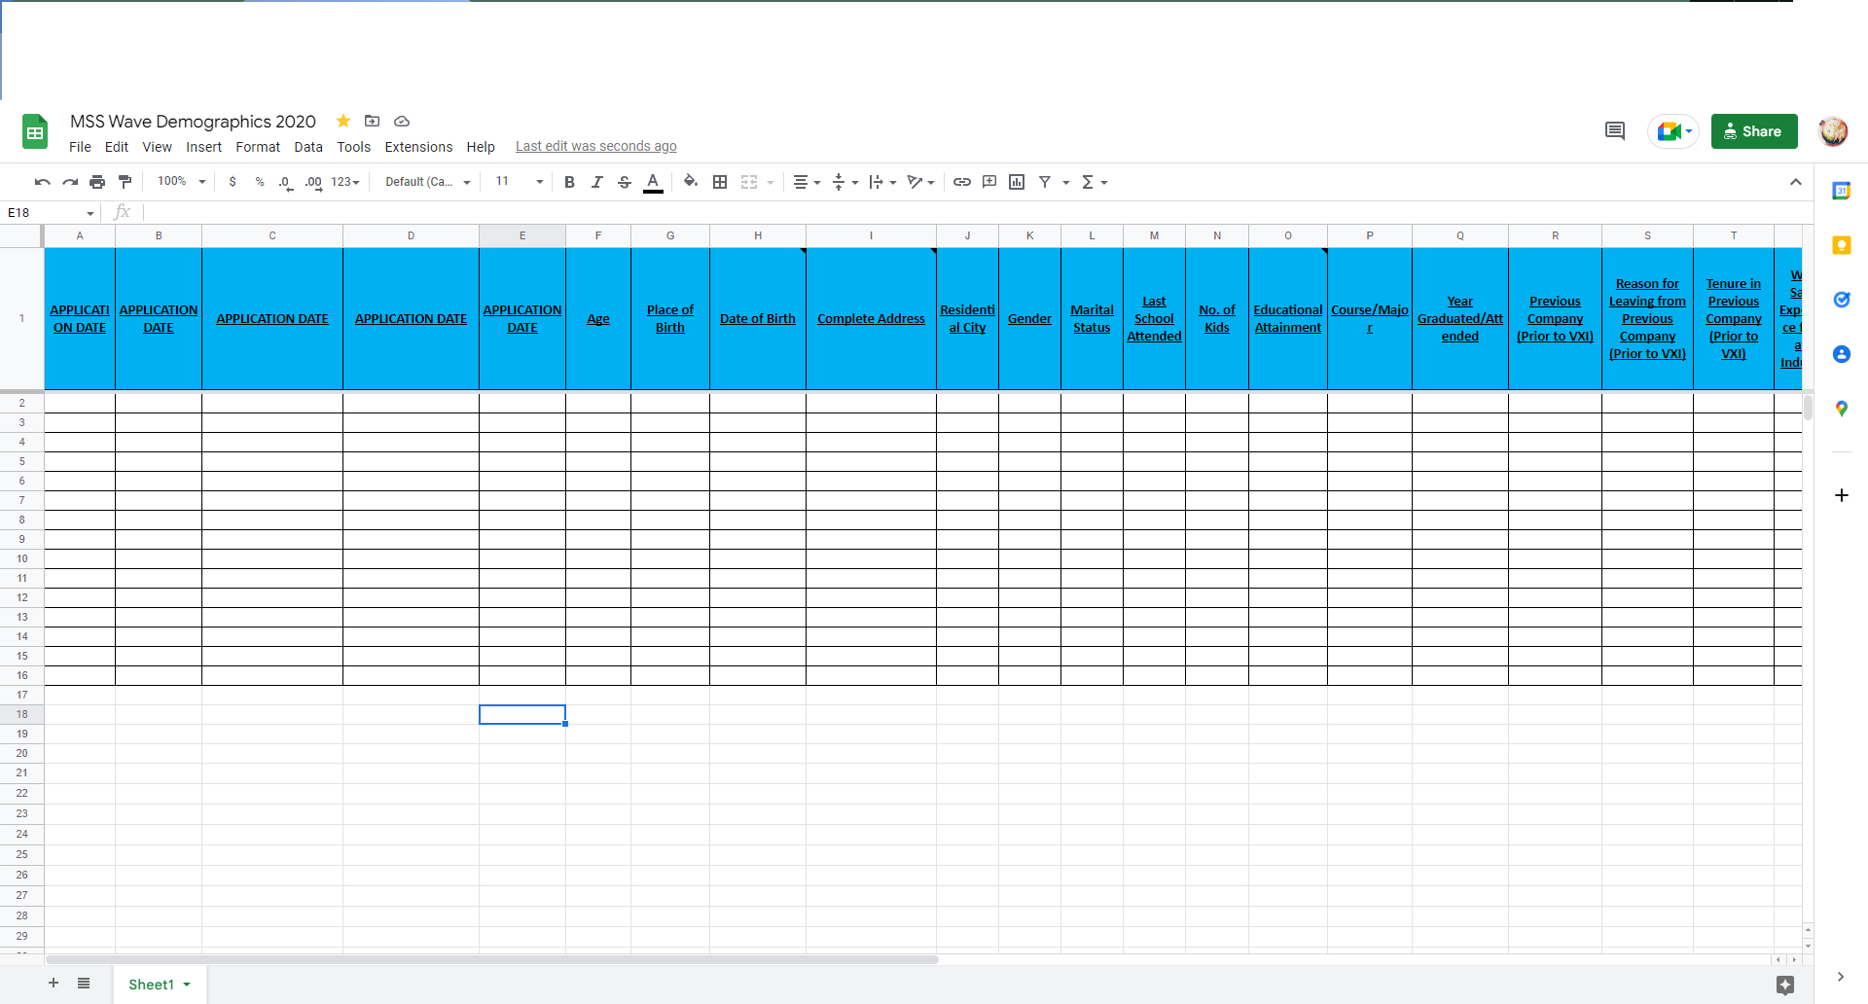Image resolution: width=1868 pixels, height=1004 pixels.
Task: Click the Redo arrow icon
Action: coord(70,182)
